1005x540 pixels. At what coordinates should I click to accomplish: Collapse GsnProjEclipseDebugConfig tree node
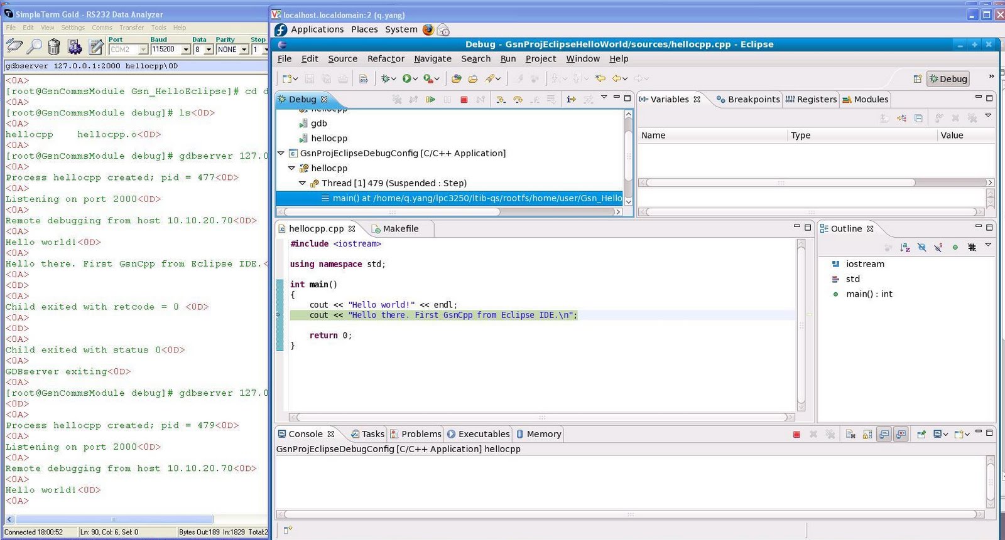coord(281,153)
